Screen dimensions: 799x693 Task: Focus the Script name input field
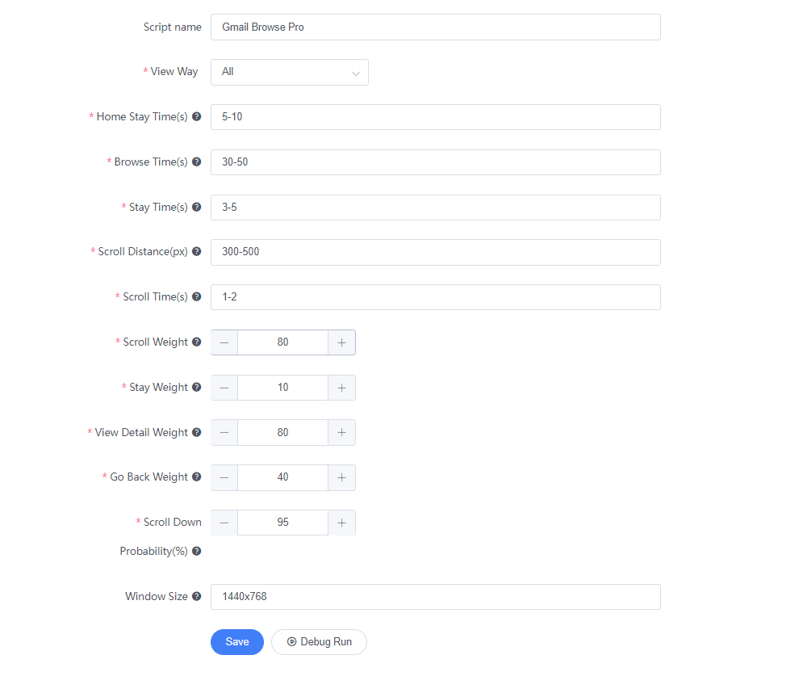point(436,27)
